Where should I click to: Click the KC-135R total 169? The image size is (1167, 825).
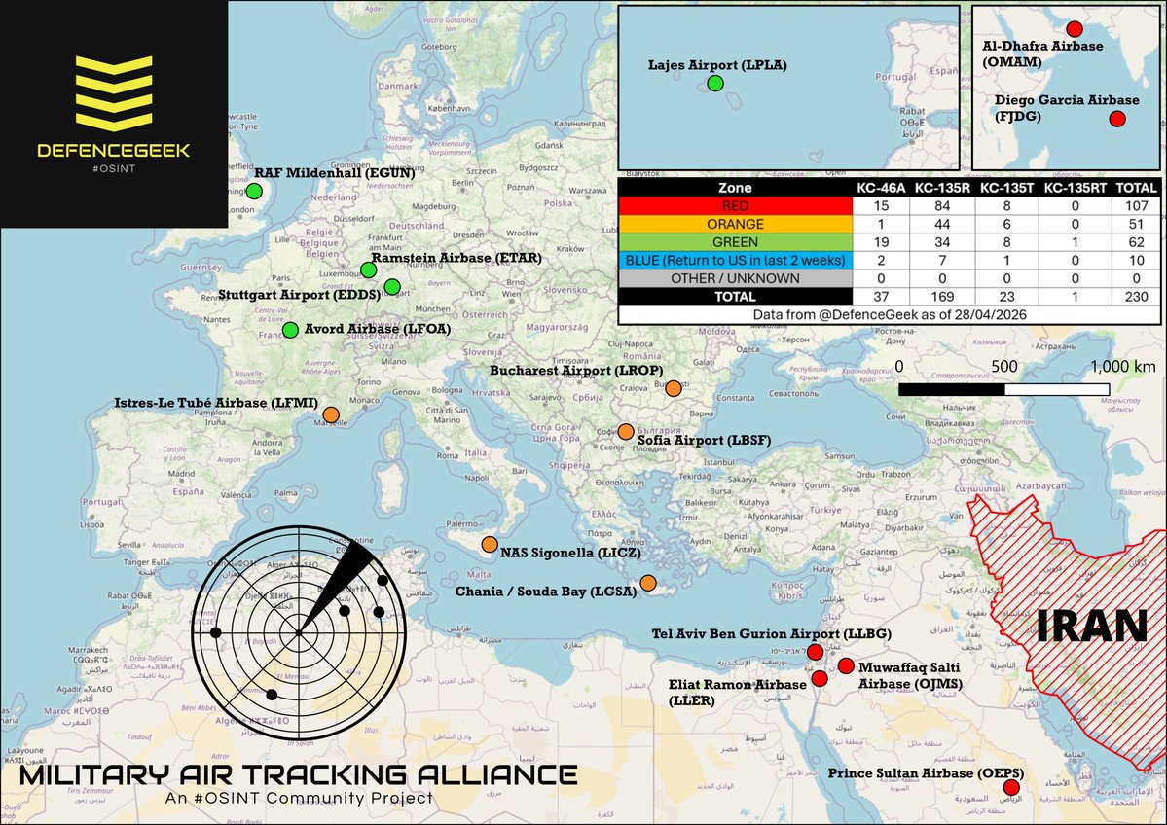point(942,296)
